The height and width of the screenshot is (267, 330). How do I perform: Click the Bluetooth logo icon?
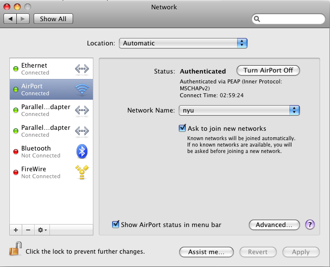click(82, 152)
